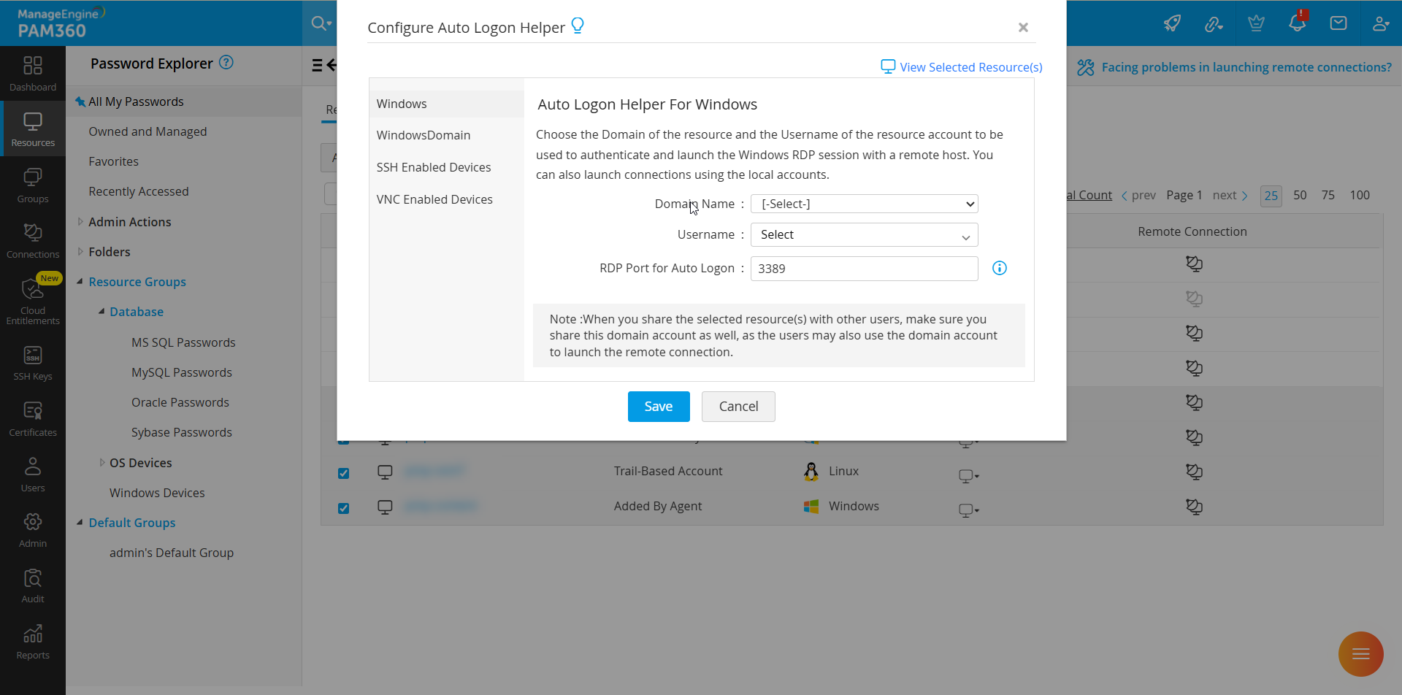This screenshot has height=695, width=1402.
Task: Open Cloud Entitlements in the sidebar
Action: (x=33, y=301)
